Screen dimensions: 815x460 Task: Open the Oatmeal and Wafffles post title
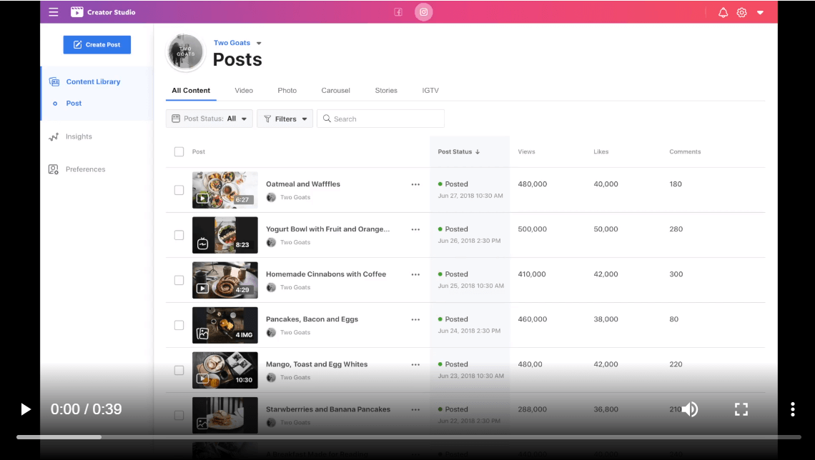point(303,184)
